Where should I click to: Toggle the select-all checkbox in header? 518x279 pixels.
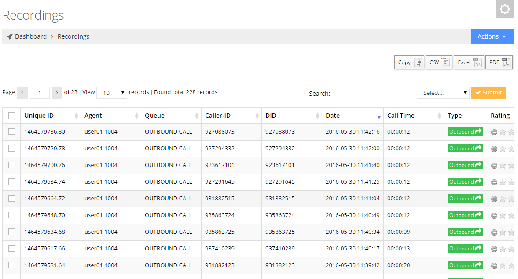pos(12,116)
